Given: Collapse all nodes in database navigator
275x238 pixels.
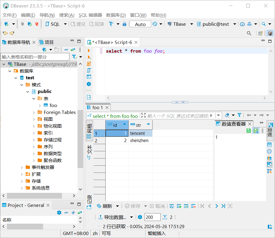Looking at the screenshot, I should (x=66, y=50).
